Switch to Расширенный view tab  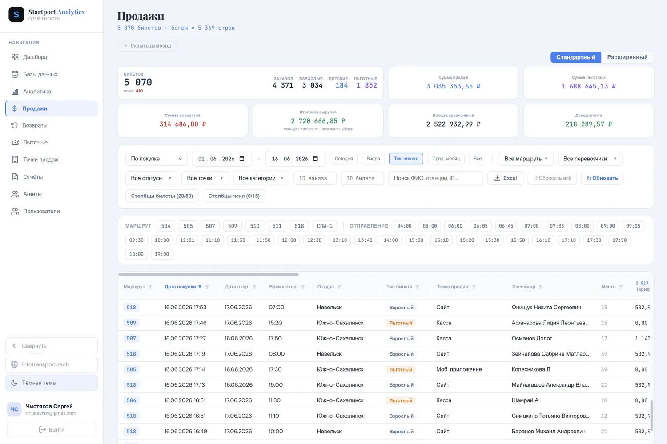point(627,57)
